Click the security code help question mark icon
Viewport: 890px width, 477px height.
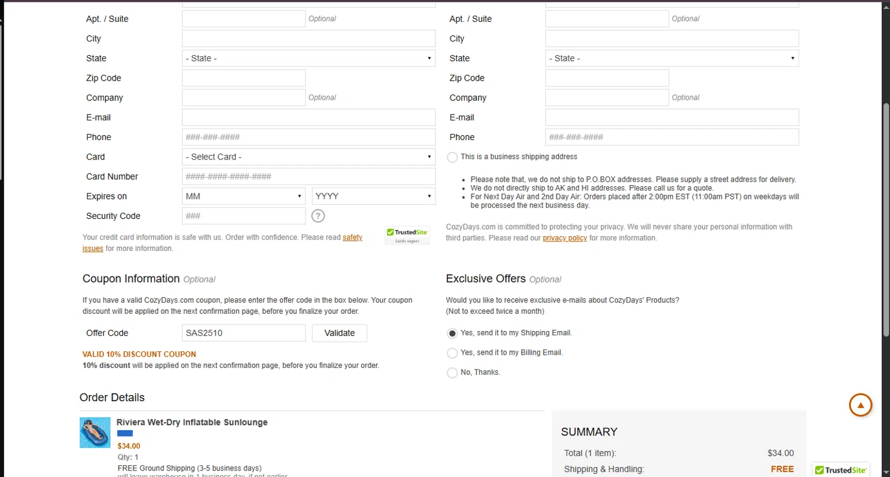[319, 216]
